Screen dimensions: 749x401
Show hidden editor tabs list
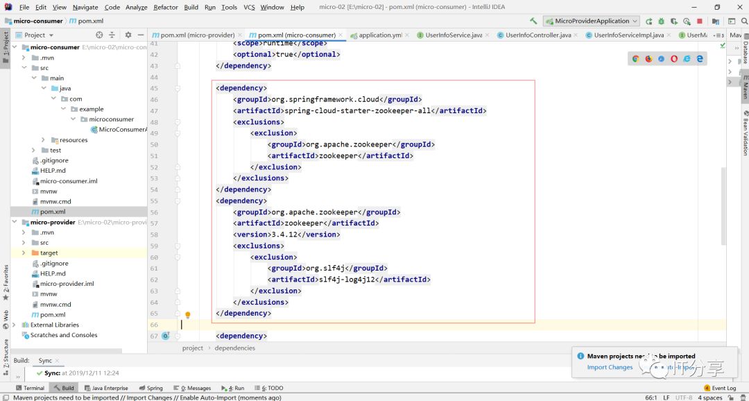click(x=718, y=35)
